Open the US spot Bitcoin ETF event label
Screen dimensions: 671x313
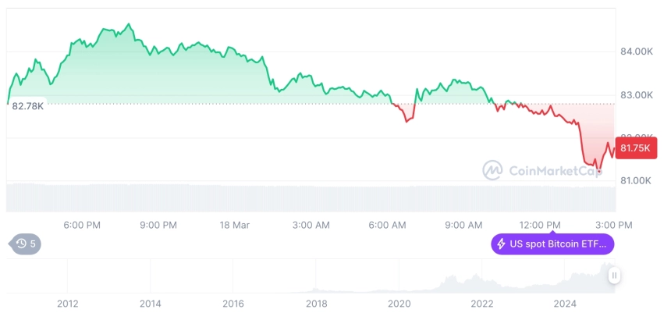(552, 244)
